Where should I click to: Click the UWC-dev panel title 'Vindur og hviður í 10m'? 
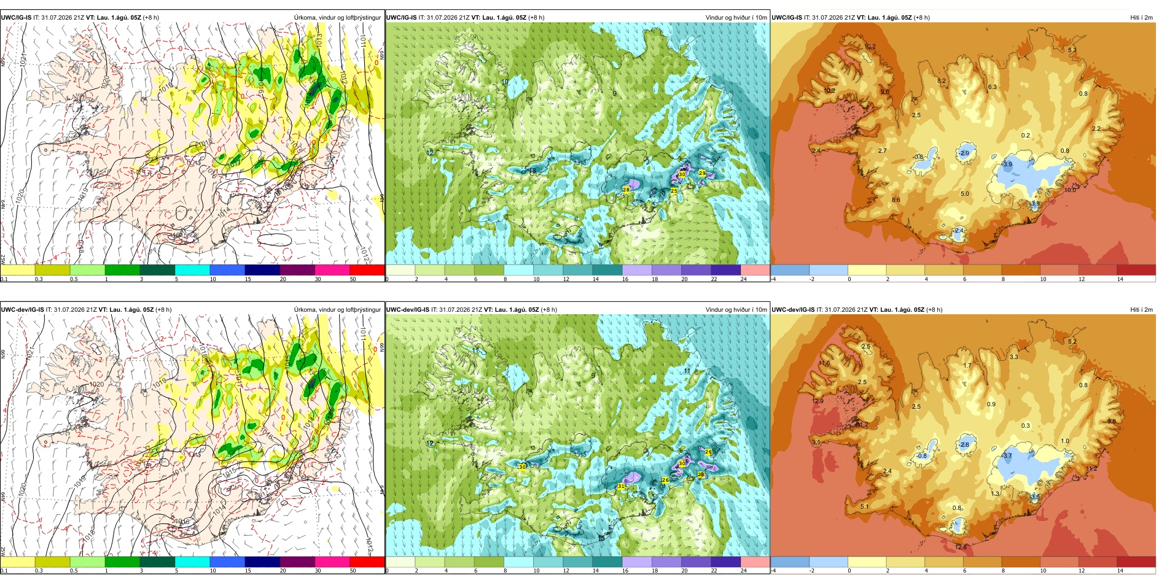pyautogui.click(x=736, y=310)
